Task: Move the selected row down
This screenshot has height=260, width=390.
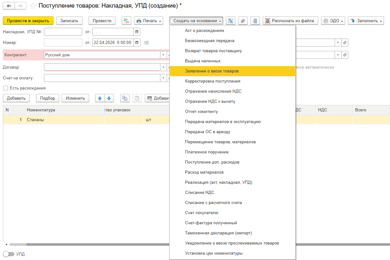Action: coord(109,98)
